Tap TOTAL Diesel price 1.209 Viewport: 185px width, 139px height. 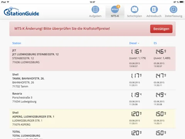(x=136, y=133)
